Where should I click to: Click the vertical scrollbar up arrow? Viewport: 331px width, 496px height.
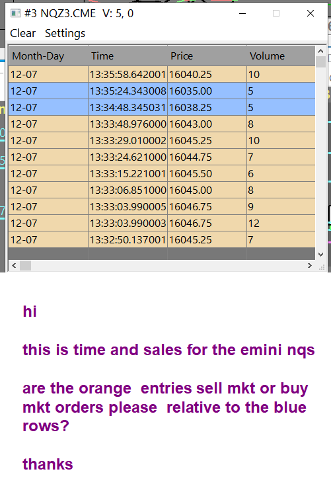tap(320, 51)
